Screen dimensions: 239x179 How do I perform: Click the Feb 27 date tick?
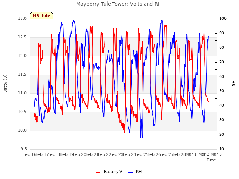(167, 154)
